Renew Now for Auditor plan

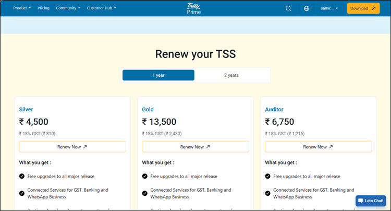click(318, 147)
